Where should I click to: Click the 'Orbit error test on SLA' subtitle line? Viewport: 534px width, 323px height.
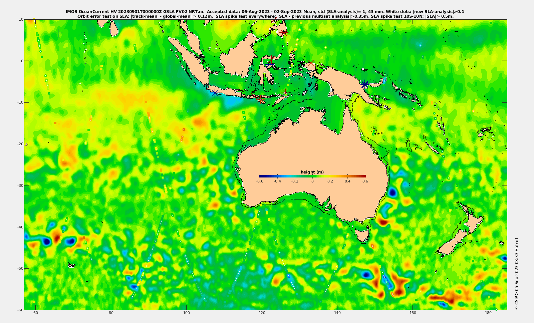pos(265,16)
